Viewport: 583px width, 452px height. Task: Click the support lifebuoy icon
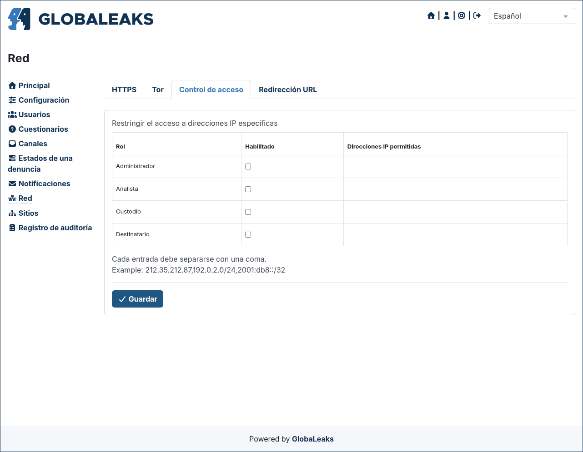click(x=462, y=16)
